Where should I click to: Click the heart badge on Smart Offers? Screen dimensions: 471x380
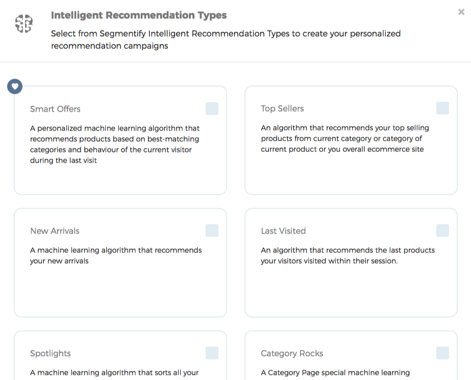15,86
